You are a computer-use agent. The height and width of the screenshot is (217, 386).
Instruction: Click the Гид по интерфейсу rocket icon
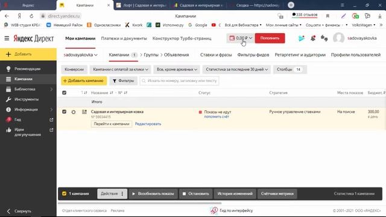(214, 210)
